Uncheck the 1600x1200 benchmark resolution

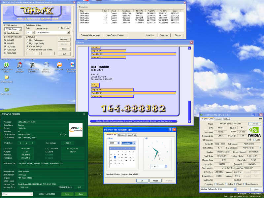pyautogui.click(x=5, y=53)
